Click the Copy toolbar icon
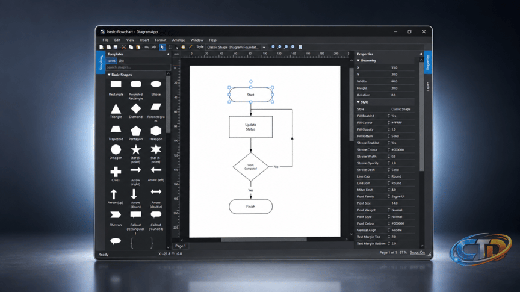Image resolution: width=520 pixels, height=292 pixels. click(x=131, y=47)
